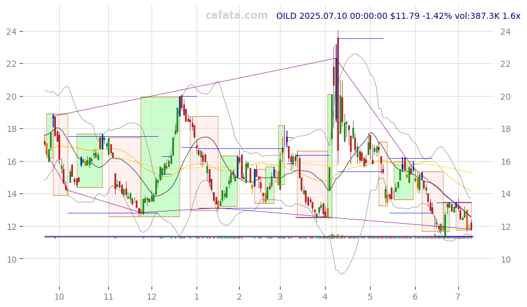Select month 5 on the time axis

point(370,297)
